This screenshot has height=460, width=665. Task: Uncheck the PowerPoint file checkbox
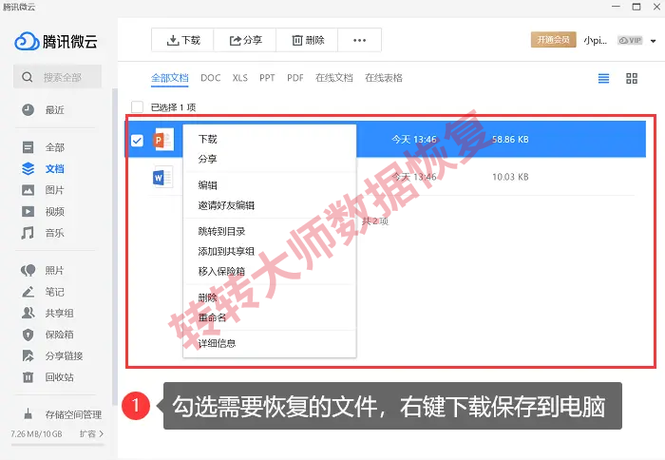pos(137,140)
